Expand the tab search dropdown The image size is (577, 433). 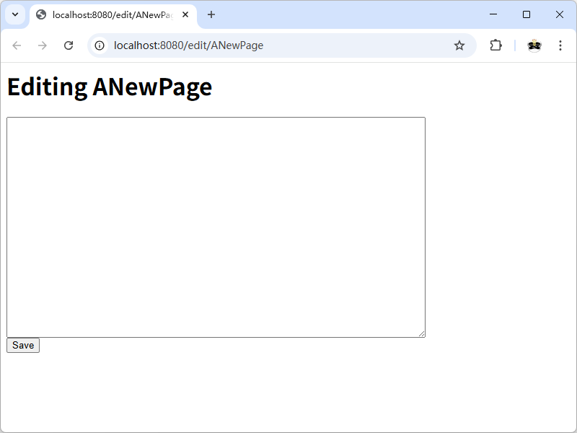(14, 14)
